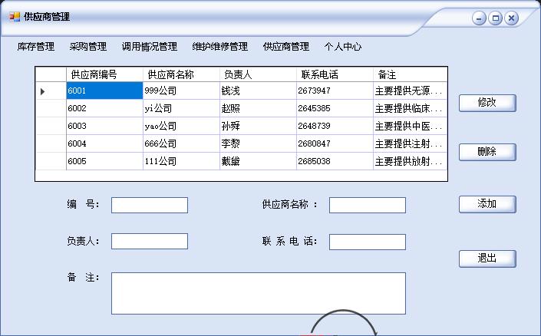Select cell 6003
The image size is (541, 336).
pyautogui.click(x=104, y=126)
